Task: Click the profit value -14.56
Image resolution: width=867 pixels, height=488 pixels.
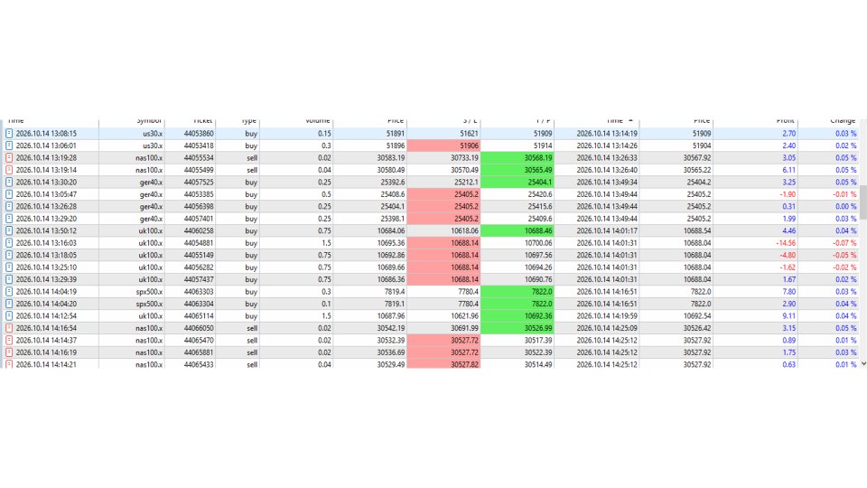Action: tap(786, 243)
